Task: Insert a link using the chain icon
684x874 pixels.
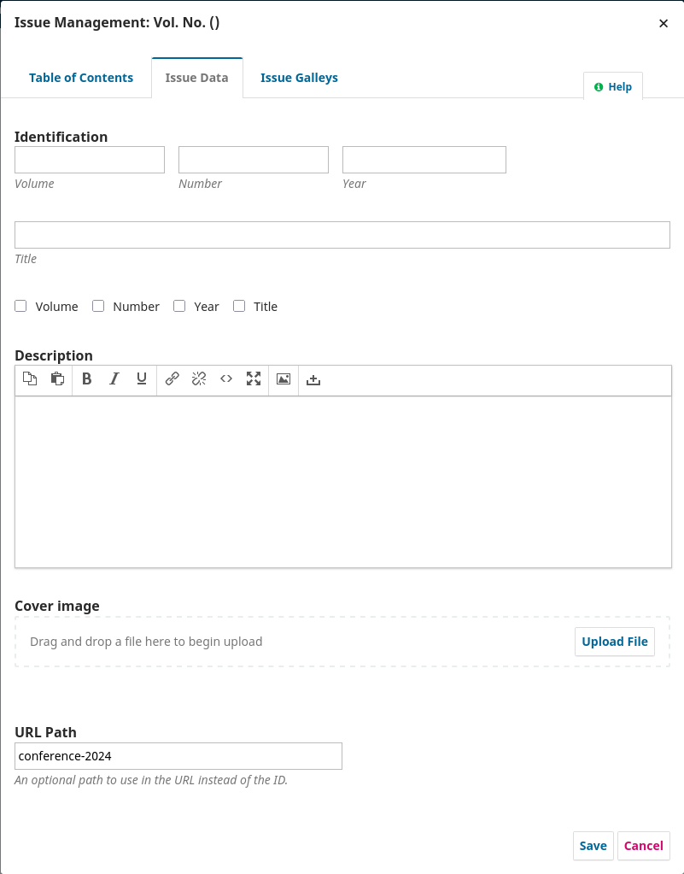Action: 172,379
